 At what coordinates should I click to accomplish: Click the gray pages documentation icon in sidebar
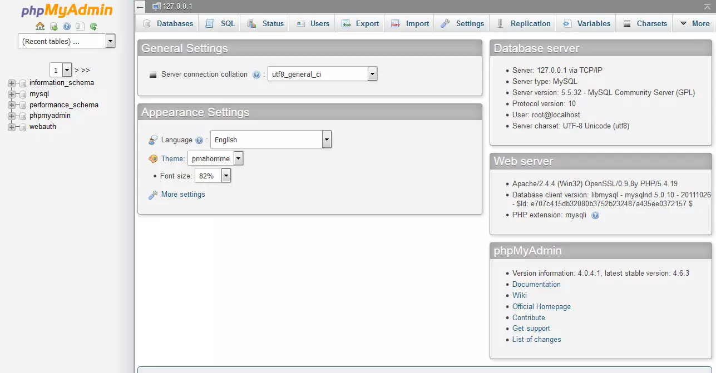click(x=80, y=26)
